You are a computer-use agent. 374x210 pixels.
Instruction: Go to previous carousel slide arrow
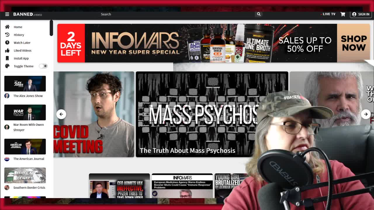pyautogui.click(x=61, y=114)
